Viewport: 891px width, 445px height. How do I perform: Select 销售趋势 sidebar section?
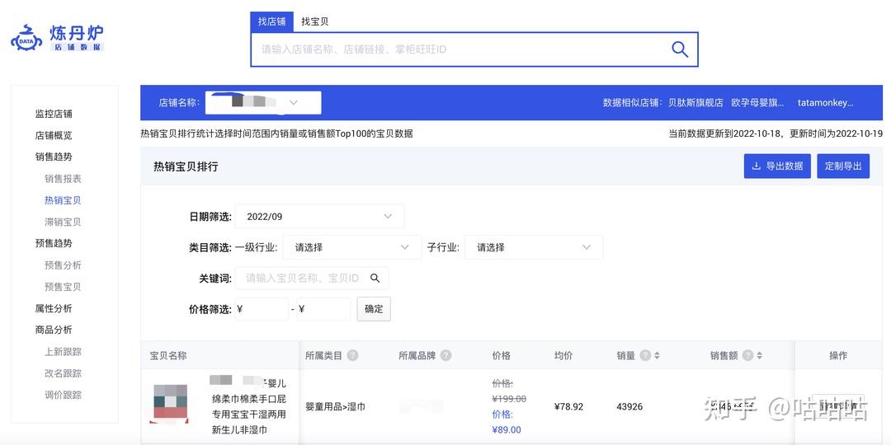click(x=54, y=157)
